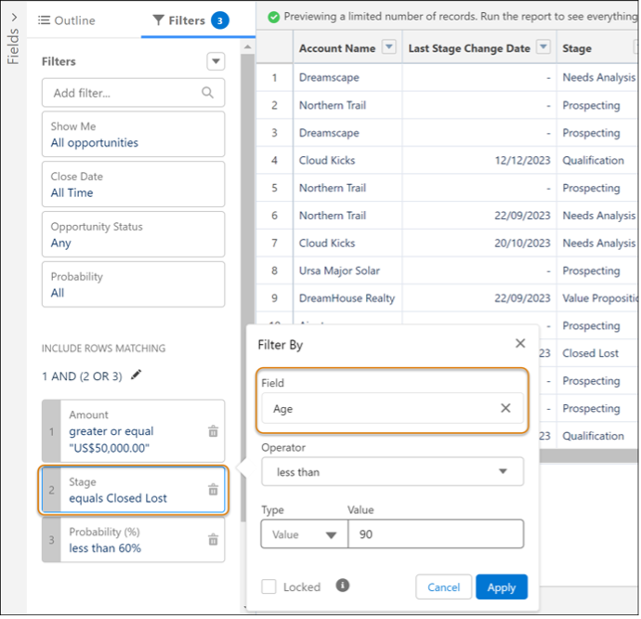The width and height of the screenshot is (641, 619).
Task: Clear the Age field value
Action: [505, 408]
